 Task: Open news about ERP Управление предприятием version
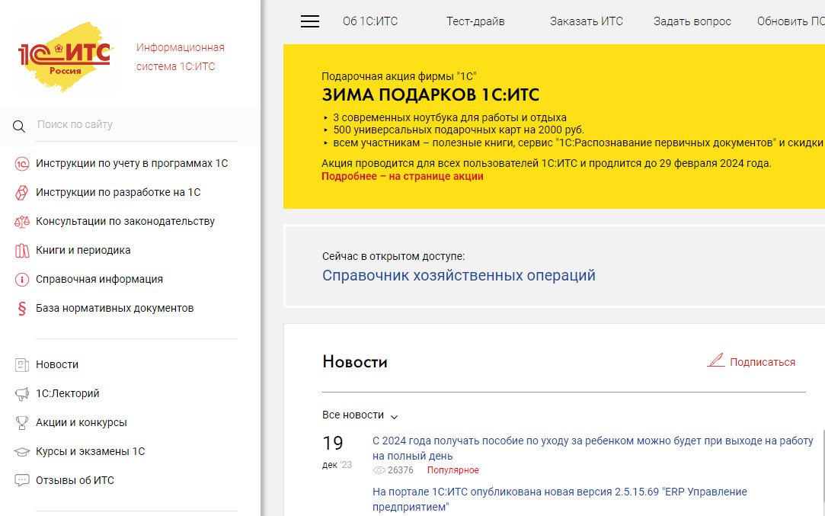click(560, 499)
